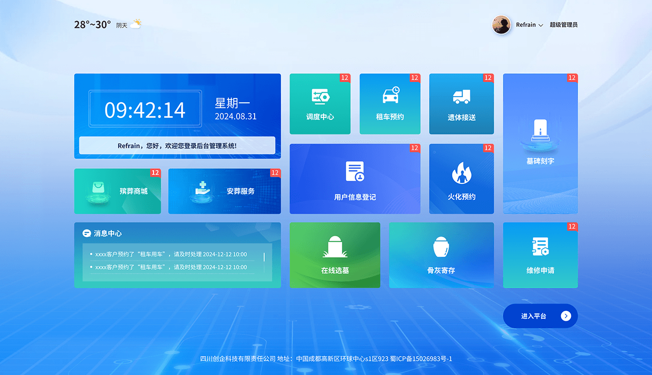Image resolution: width=652 pixels, height=375 pixels.
Task: Open the second 租车用车 message notification
Action: tap(171, 267)
